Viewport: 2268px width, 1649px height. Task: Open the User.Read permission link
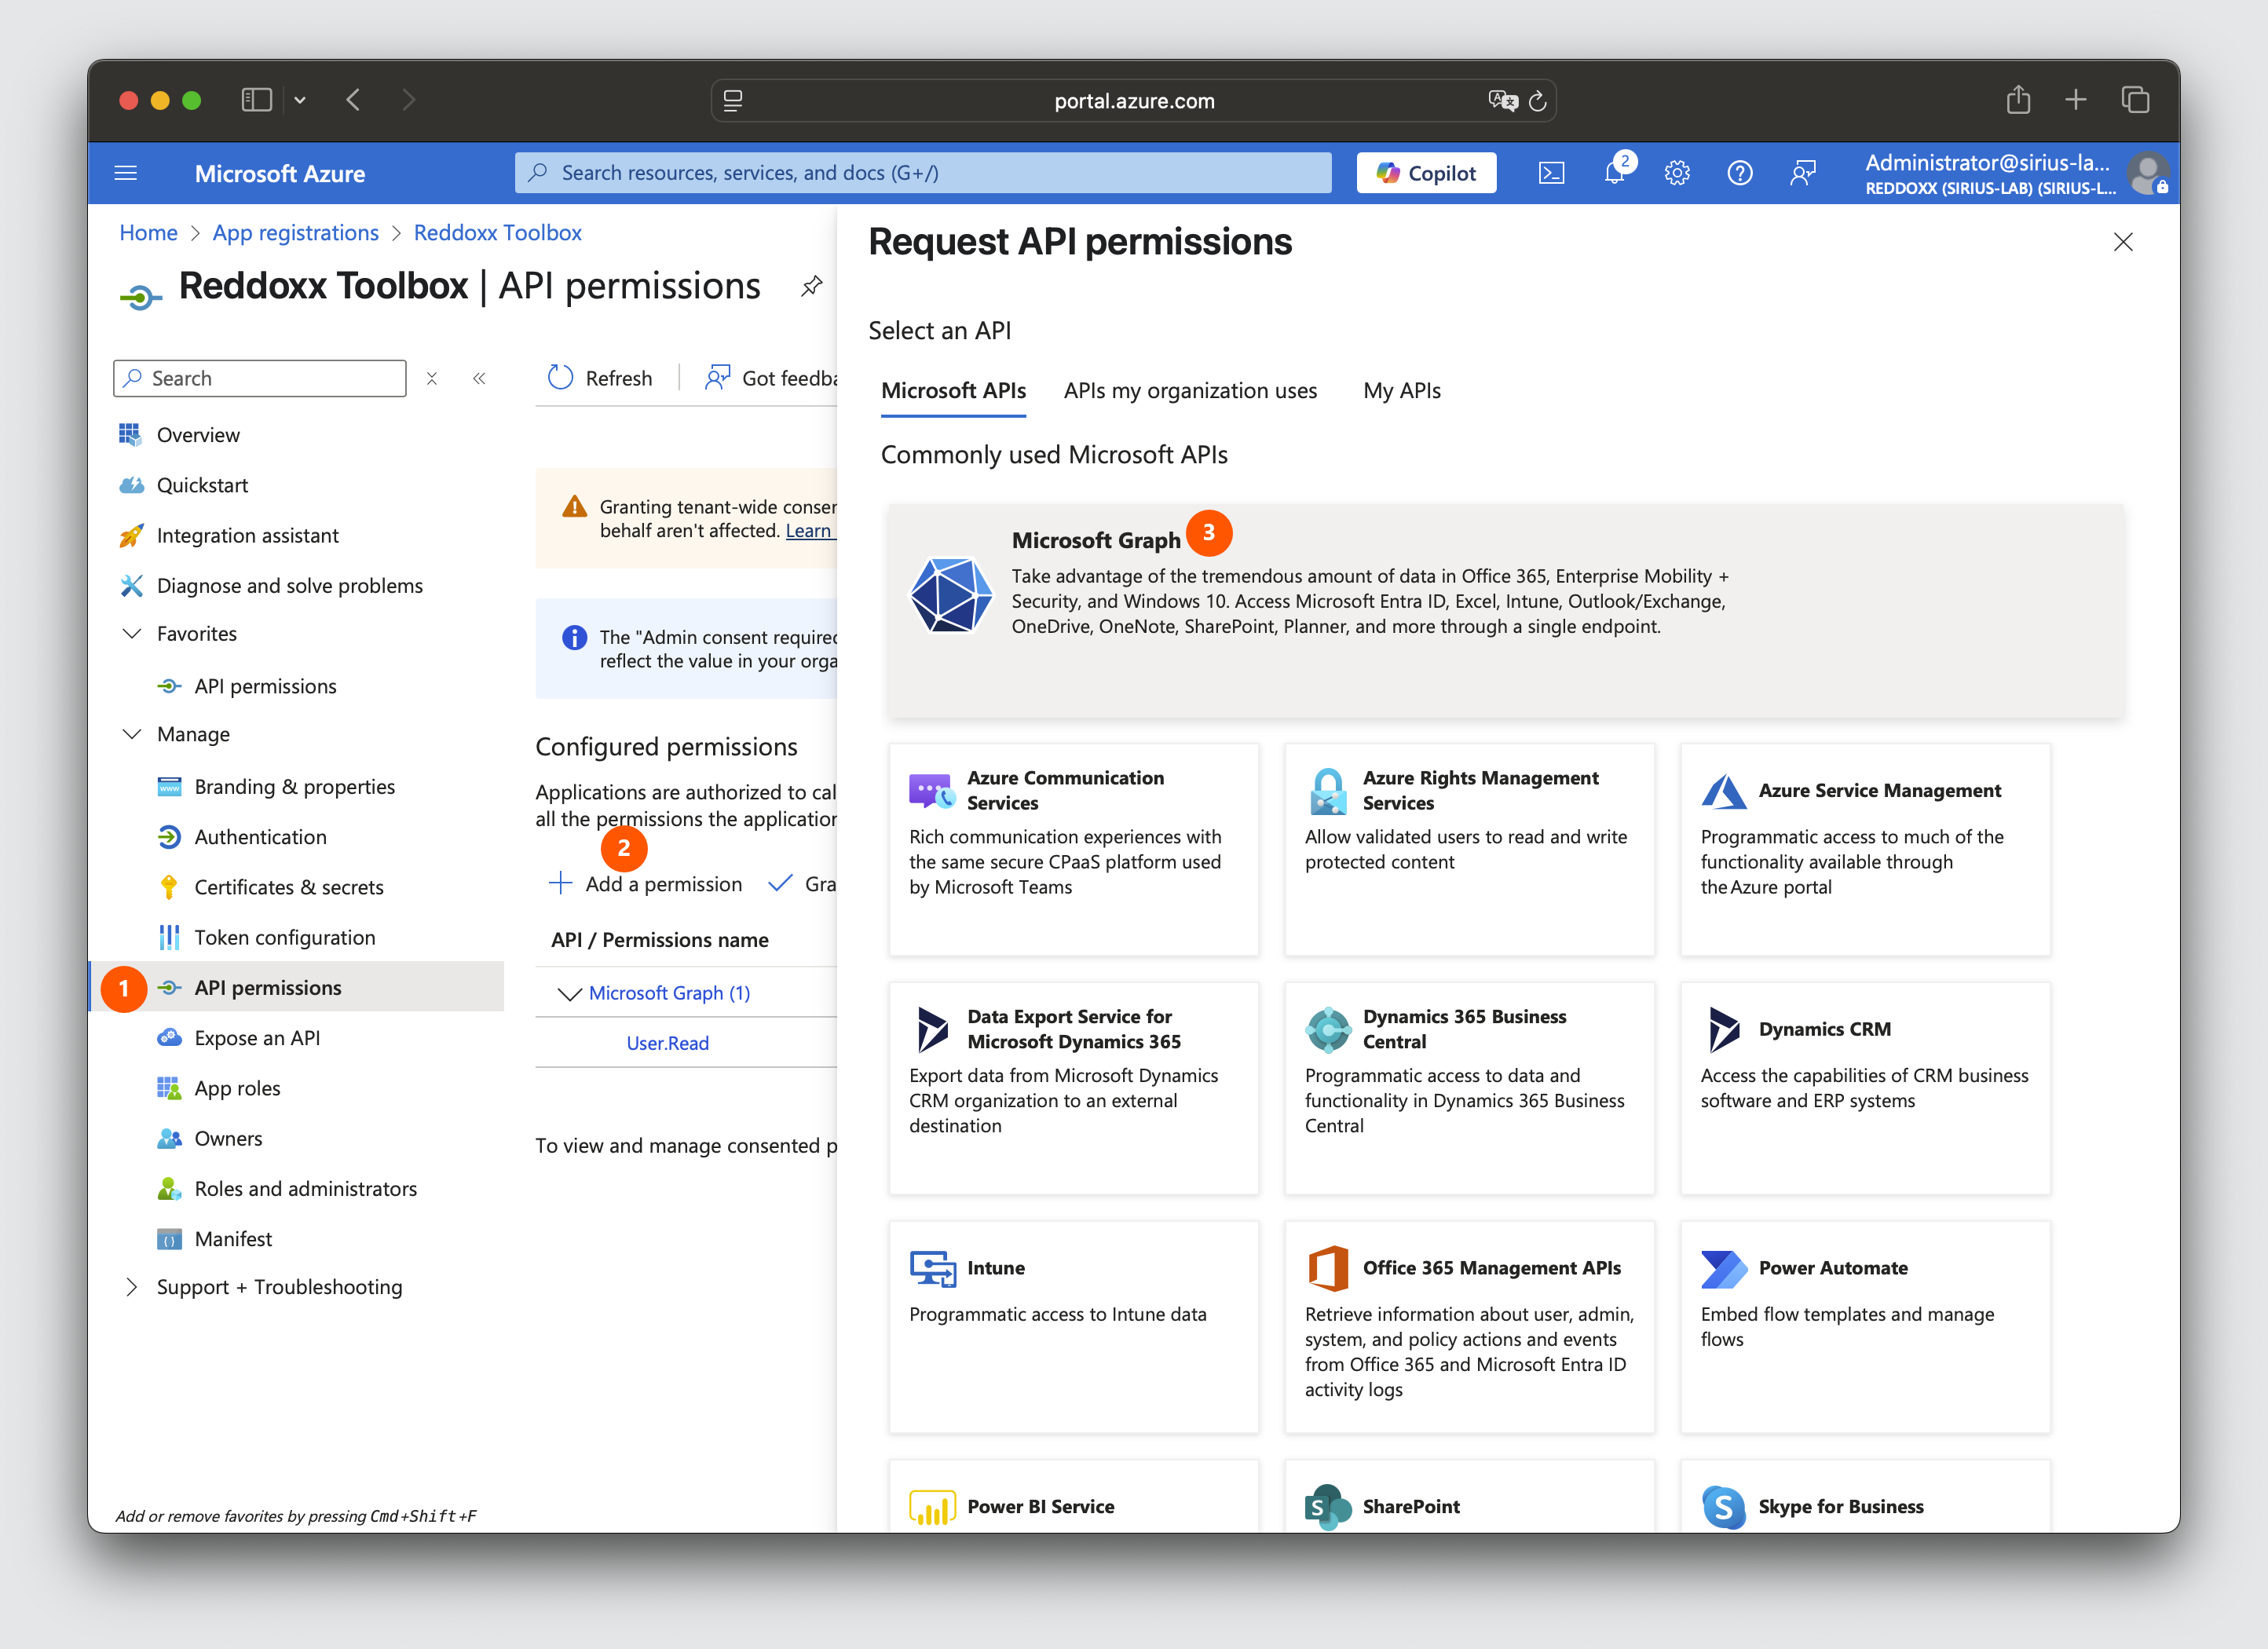(x=667, y=1043)
